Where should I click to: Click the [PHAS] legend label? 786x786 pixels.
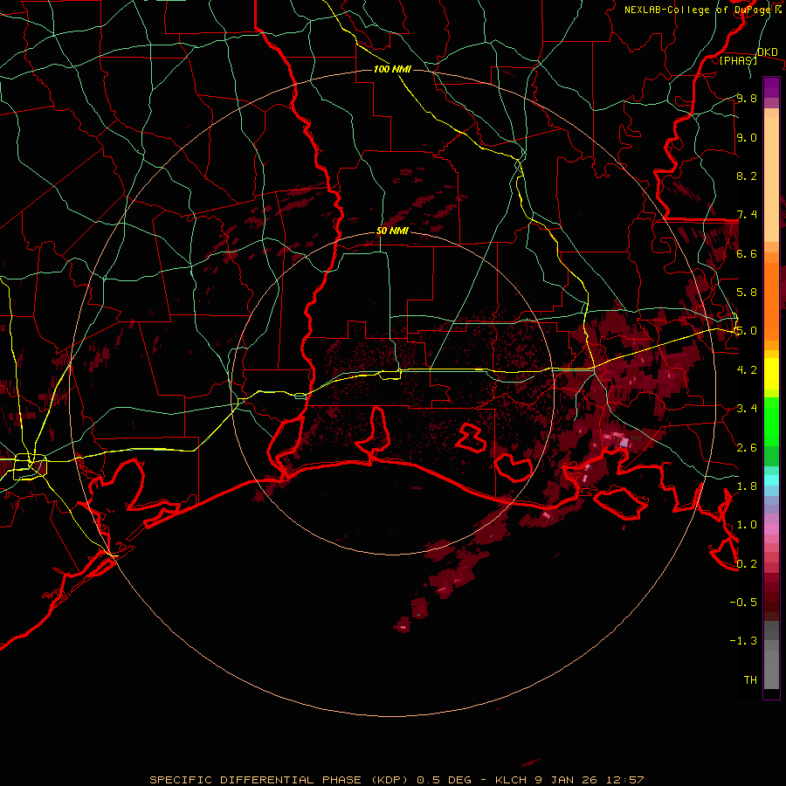tap(738, 60)
